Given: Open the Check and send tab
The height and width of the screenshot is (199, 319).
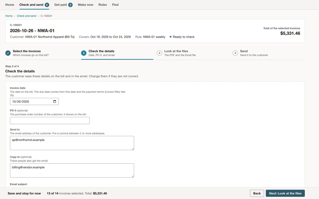Looking at the screenshot, I should [x=34, y=5].
